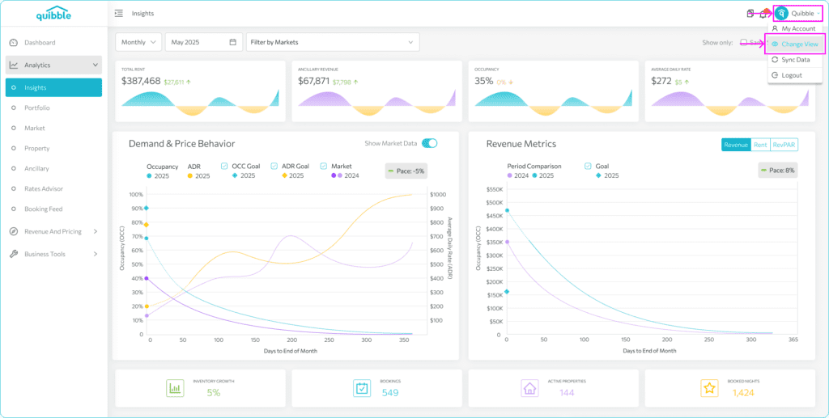Click the Business Tools wrench icon
Image resolution: width=829 pixels, height=418 pixels.
coord(14,254)
